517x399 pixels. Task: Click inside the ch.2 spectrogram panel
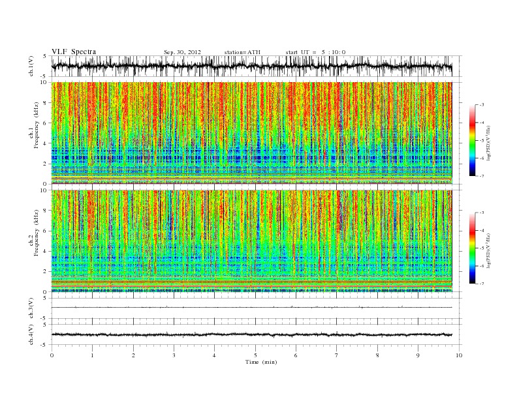251,241
